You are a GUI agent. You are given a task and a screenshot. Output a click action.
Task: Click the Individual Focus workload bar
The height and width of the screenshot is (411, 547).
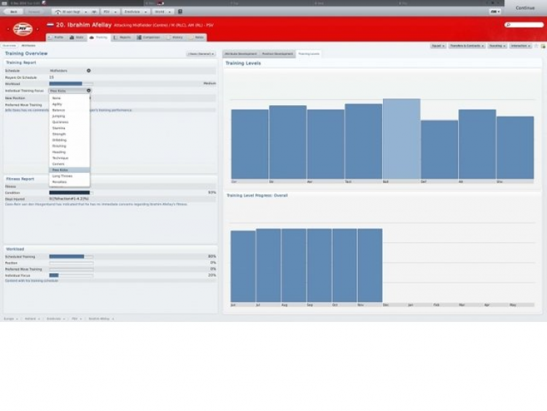[71, 275]
